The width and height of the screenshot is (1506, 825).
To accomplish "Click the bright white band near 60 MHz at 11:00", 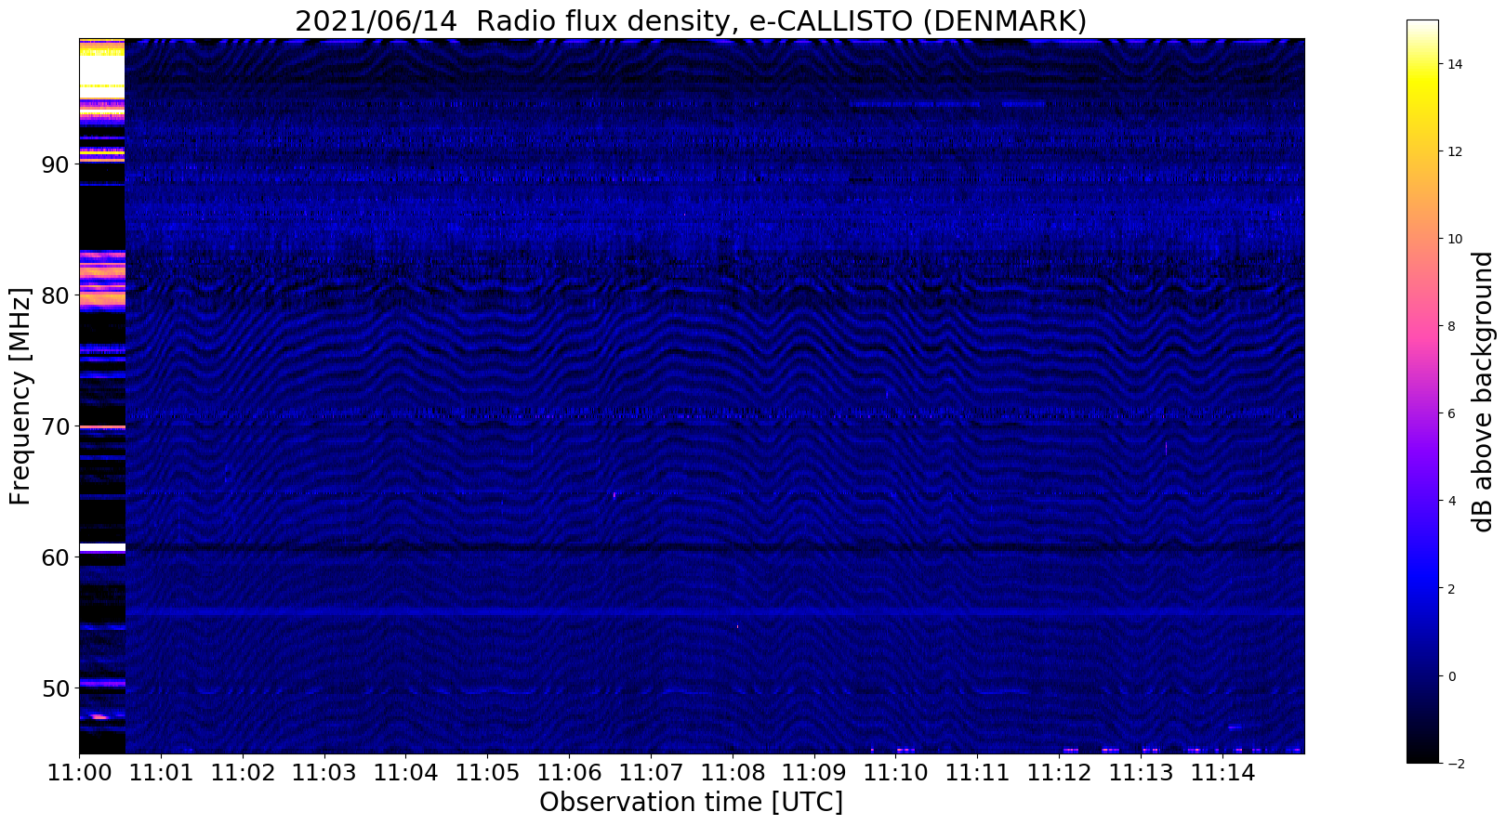I will coord(102,548).
